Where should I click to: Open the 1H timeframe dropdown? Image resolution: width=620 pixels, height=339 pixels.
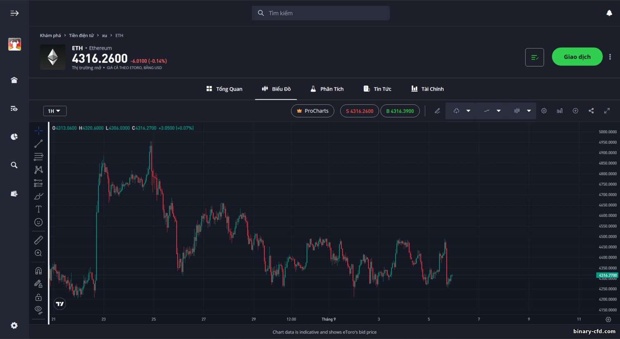coord(55,111)
